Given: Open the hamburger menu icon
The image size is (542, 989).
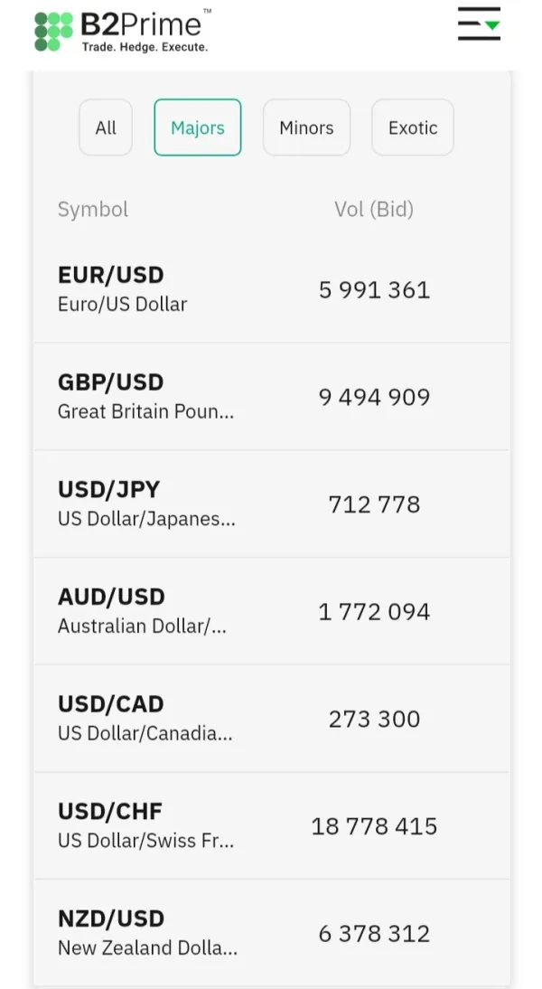Looking at the screenshot, I should (x=478, y=24).
